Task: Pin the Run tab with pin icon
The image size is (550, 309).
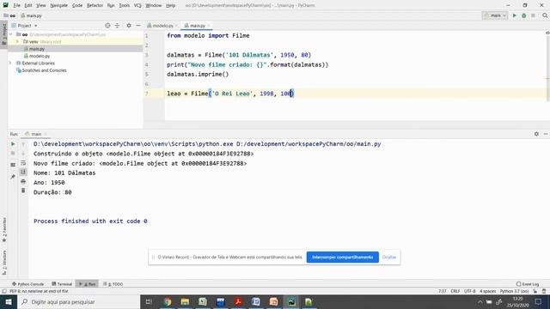Action: tap(13, 177)
